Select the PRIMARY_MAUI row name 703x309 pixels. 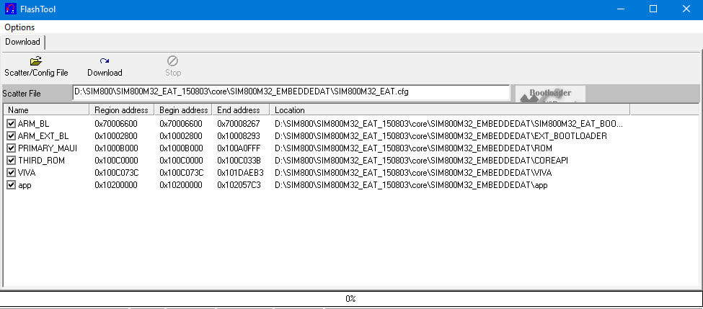tap(48, 148)
